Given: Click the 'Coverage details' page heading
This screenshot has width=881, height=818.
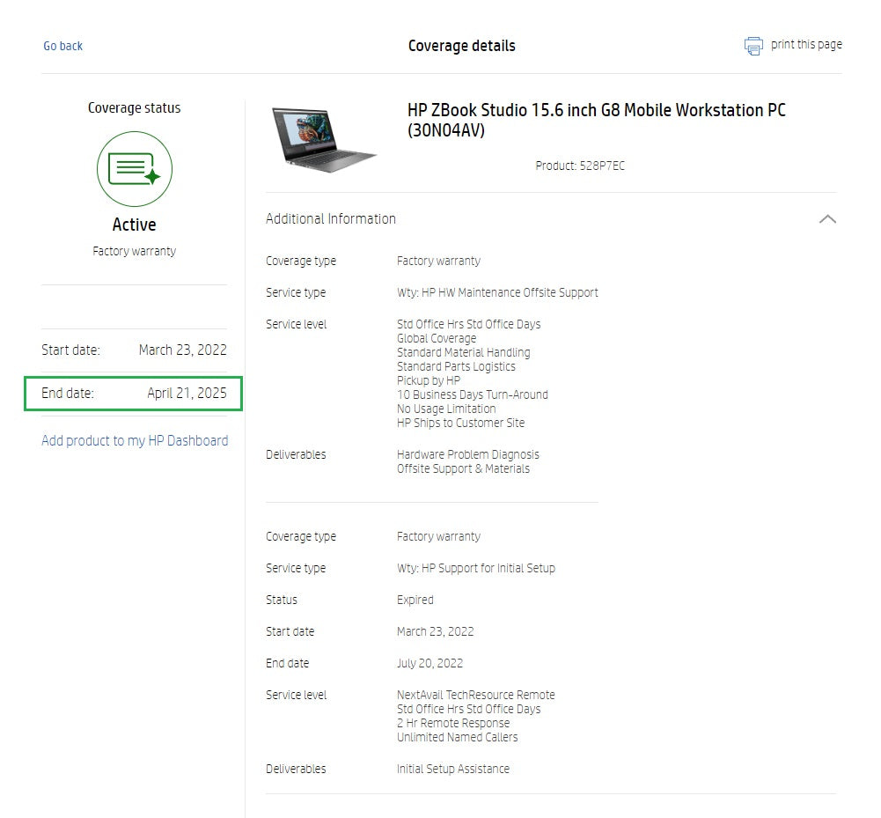Looking at the screenshot, I should [x=462, y=46].
